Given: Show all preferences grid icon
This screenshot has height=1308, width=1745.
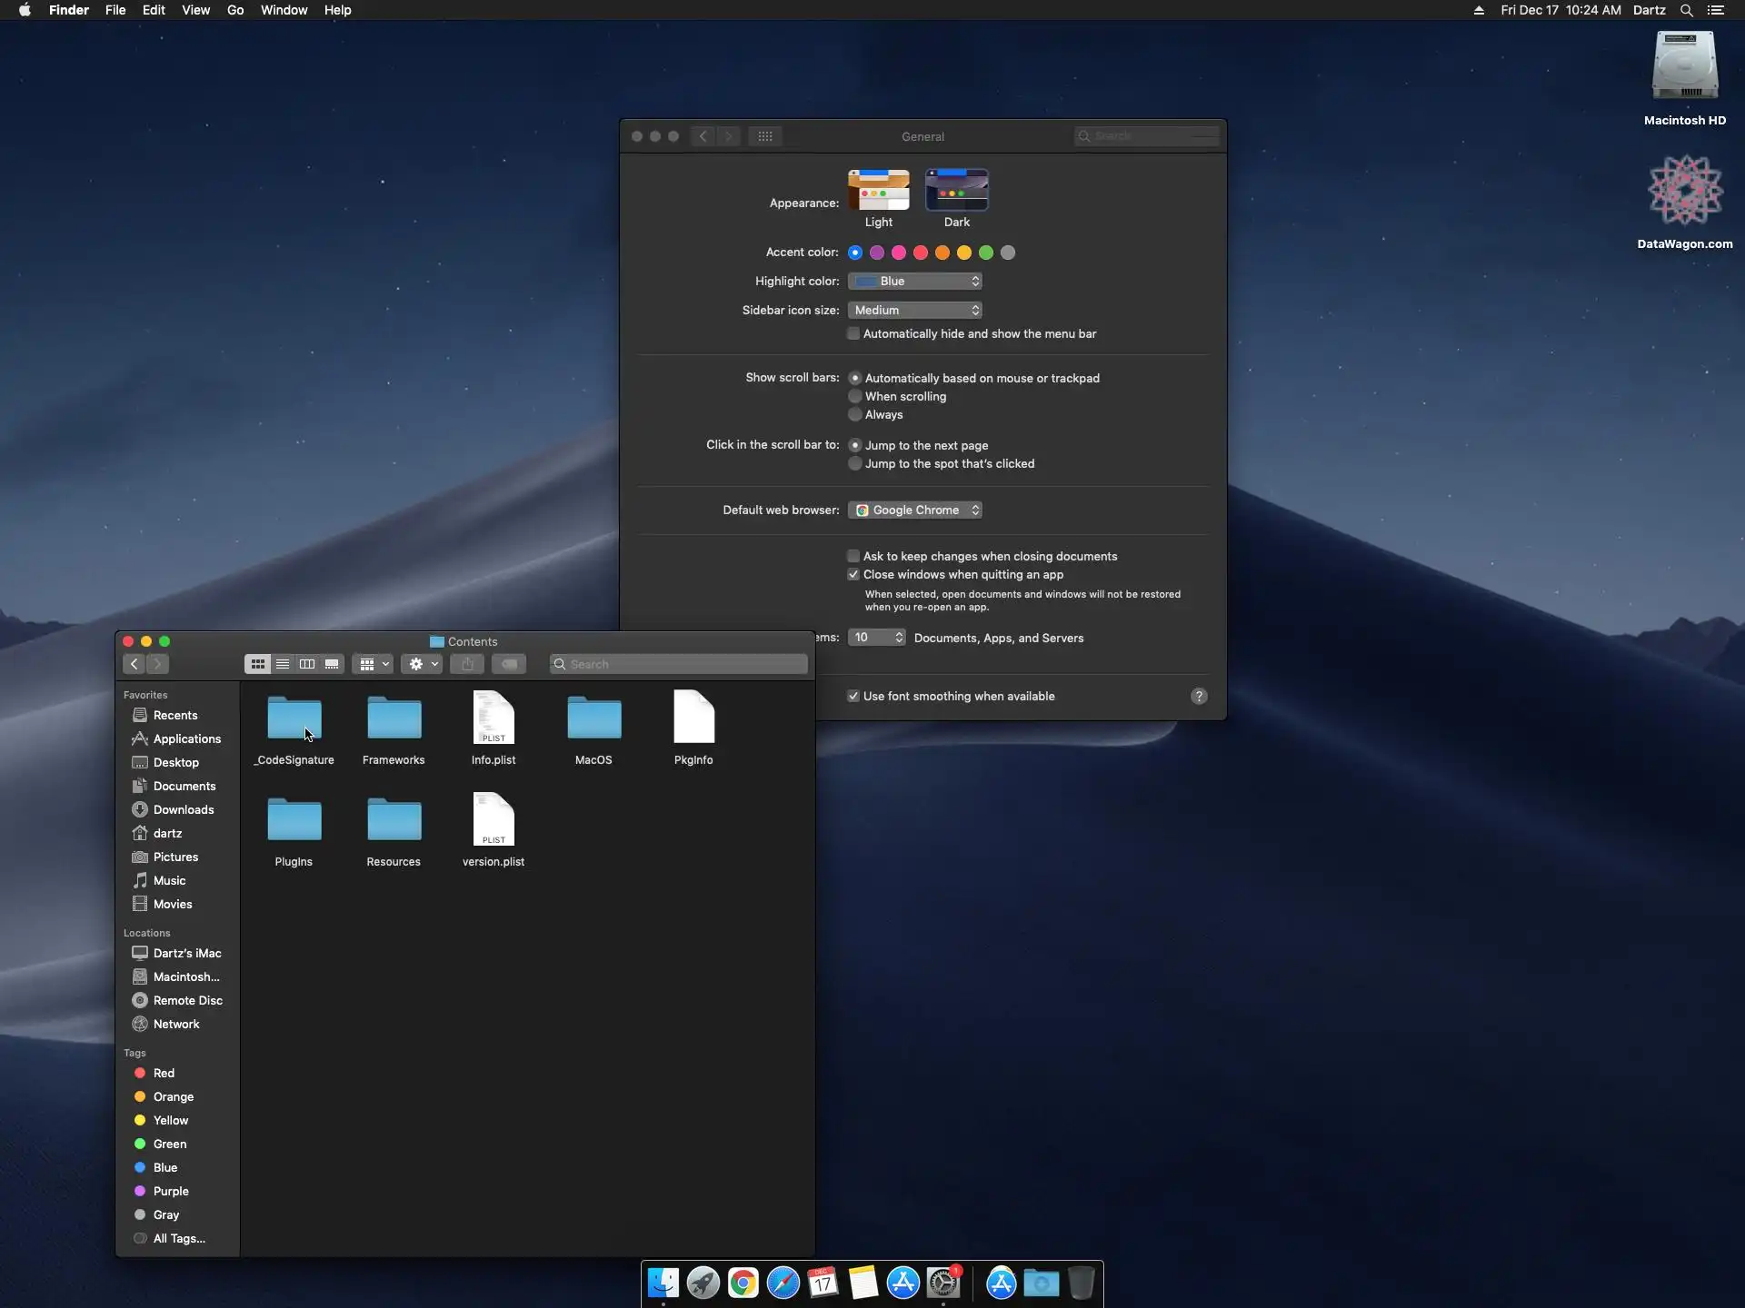Looking at the screenshot, I should pos(765,136).
